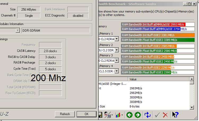Select the Int Buff iSSE2 2450 MB/s bar
Viewport: 199px width, 121px height.
point(158,57)
